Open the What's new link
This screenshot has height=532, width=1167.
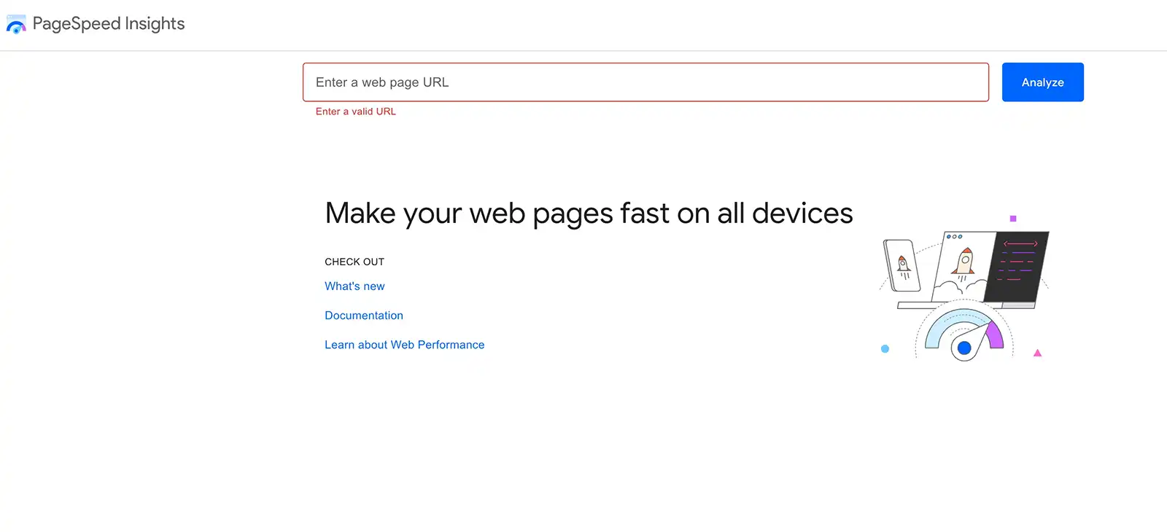(x=354, y=286)
